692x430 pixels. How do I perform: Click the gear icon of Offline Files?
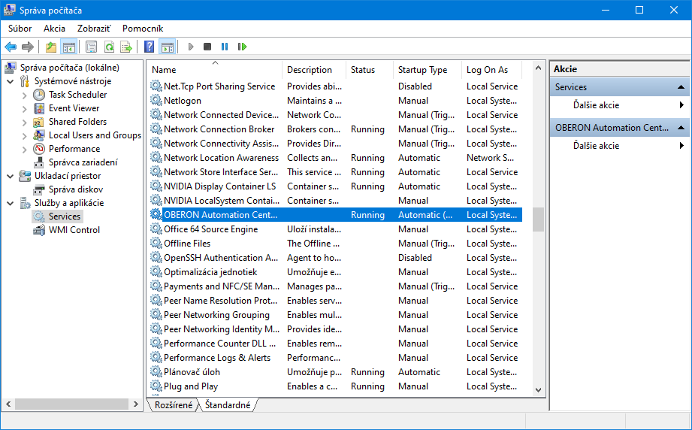156,243
